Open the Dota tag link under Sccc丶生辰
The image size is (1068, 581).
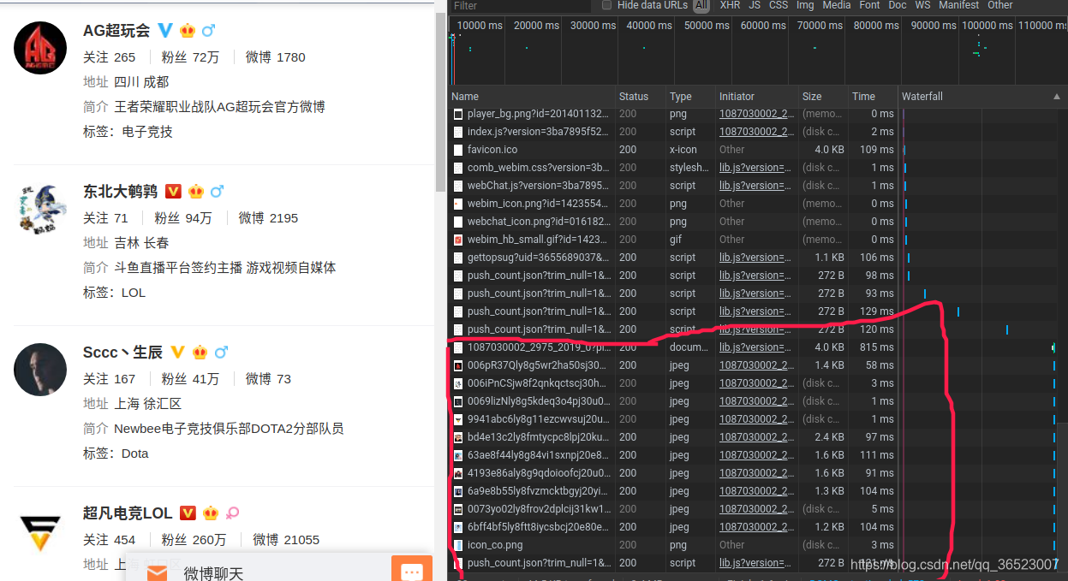(135, 454)
